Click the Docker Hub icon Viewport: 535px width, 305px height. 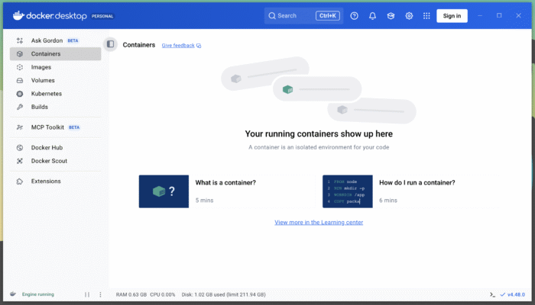tap(20, 148)
